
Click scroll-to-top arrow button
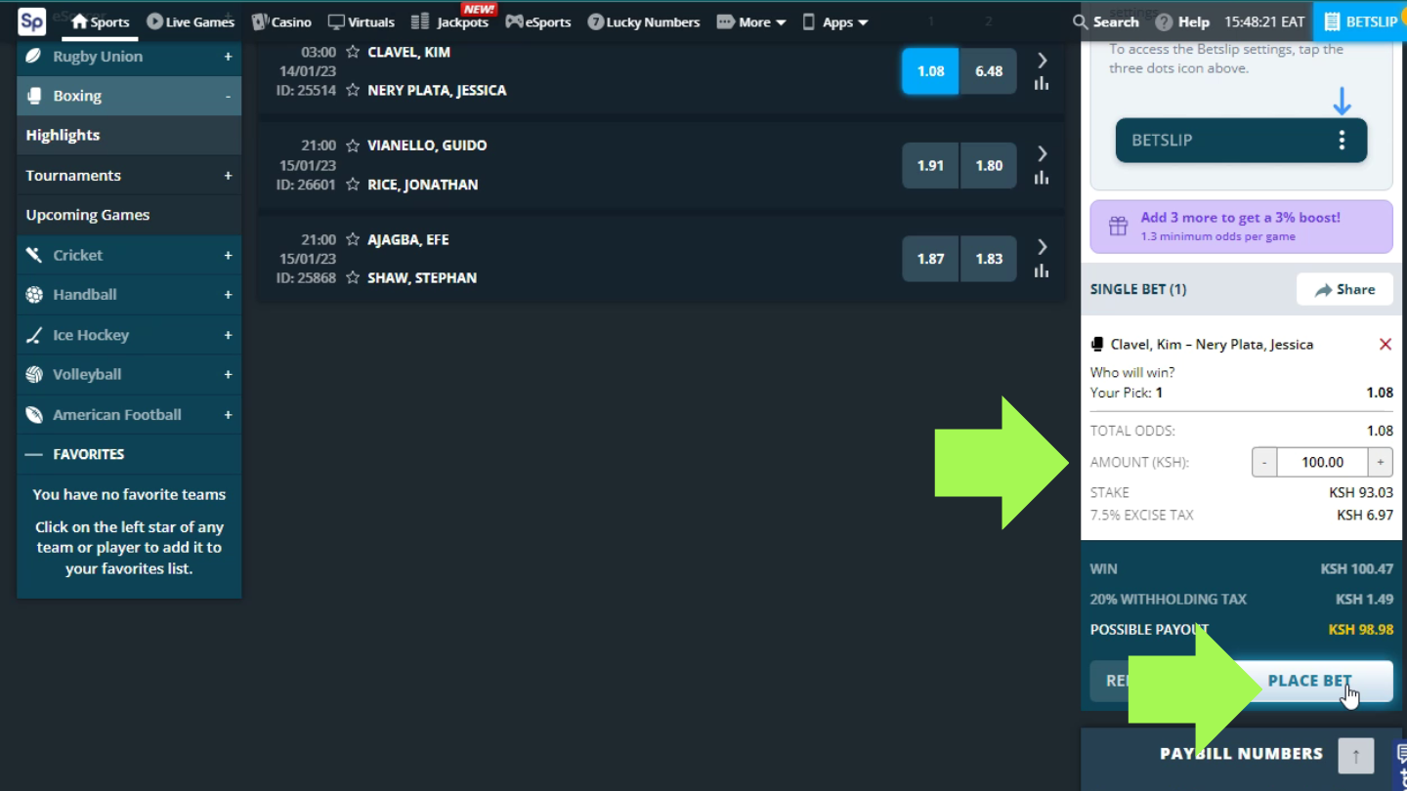pos(1355,755)
